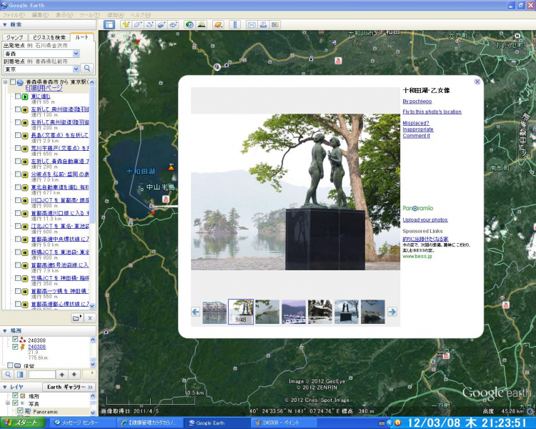
Task: Open the 出発地点 departure dropdown
Action: (x=76, y=54)
